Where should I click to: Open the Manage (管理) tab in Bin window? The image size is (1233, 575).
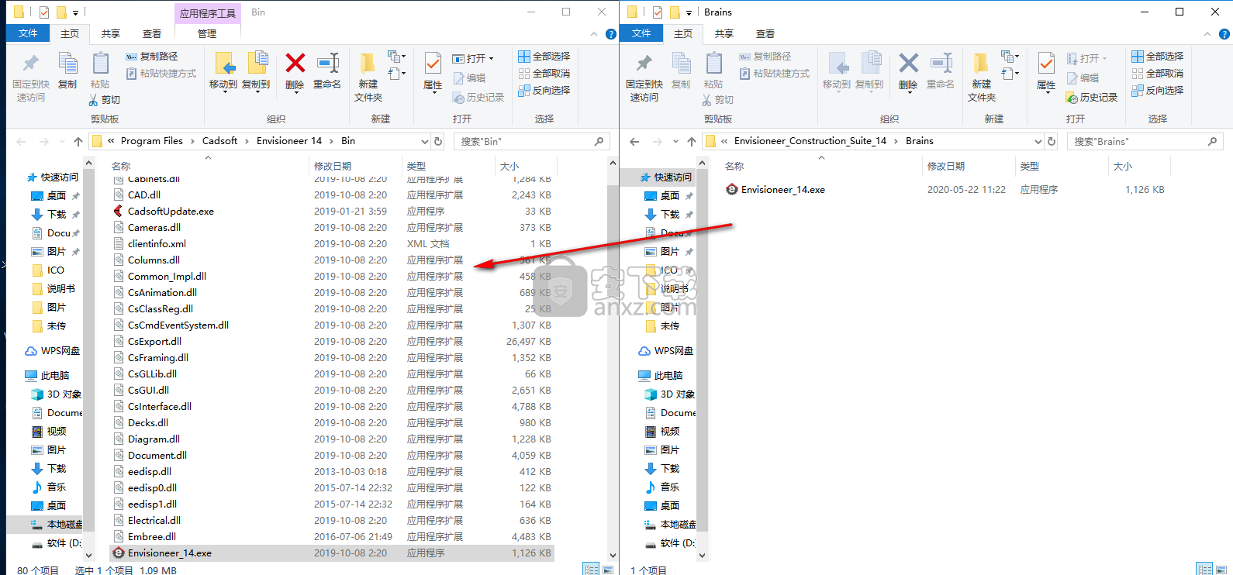[207, 33]
